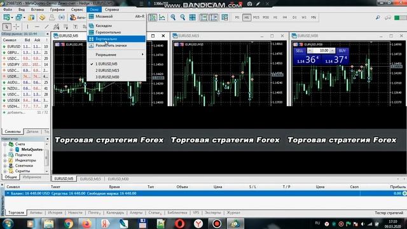
Task: Switch to Символы tab
Action: [13, 132]
